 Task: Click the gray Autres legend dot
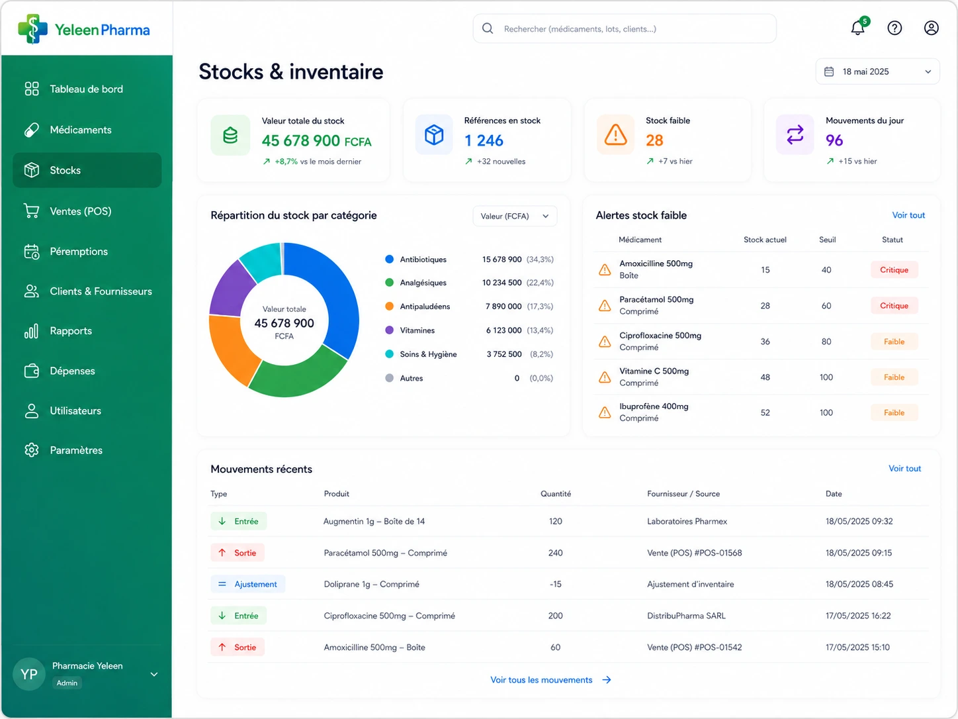click(x=390, y=378)
